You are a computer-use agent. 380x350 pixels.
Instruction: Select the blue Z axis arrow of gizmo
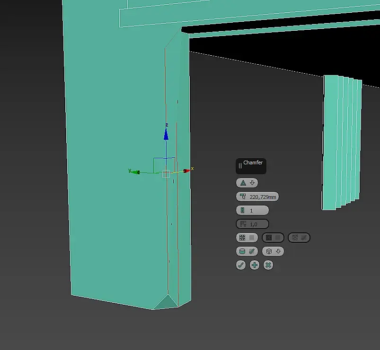[166, 134]
